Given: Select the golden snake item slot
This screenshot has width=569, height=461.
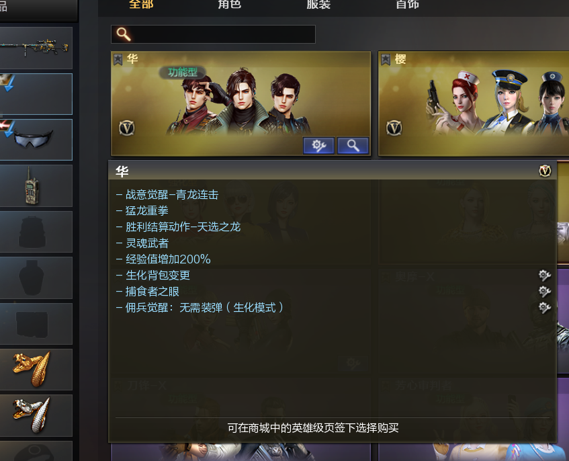Looking at the screenshot, I should click(x=35, y=370).
